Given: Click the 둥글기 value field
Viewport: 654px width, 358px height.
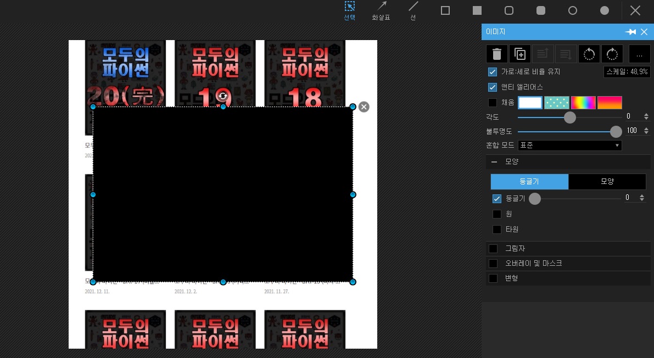Looking at the screenshot, I should (x=630, y=198).
